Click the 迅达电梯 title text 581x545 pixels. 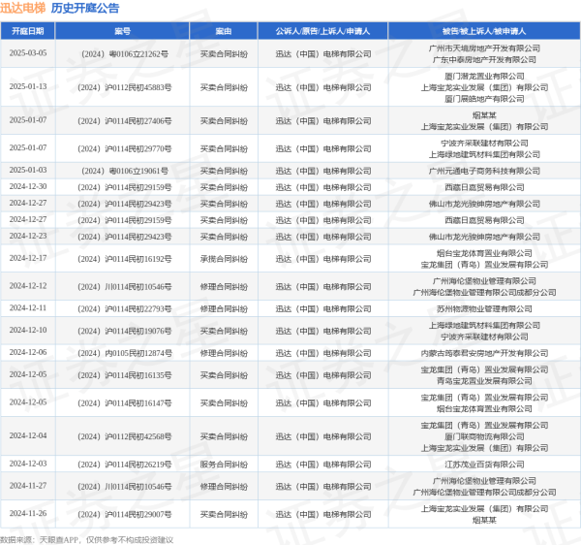22,8
